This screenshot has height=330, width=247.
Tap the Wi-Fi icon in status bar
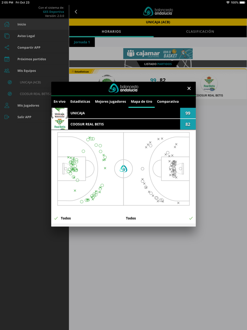[x=228, y=2]
